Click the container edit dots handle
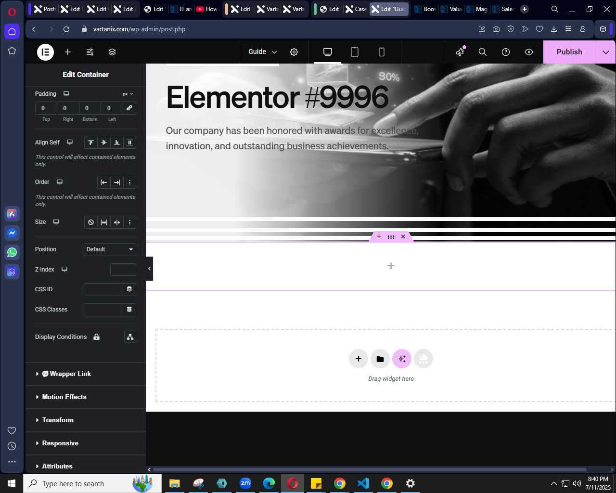This screenshot has height=493, width=616. click(x=391, y=236)
